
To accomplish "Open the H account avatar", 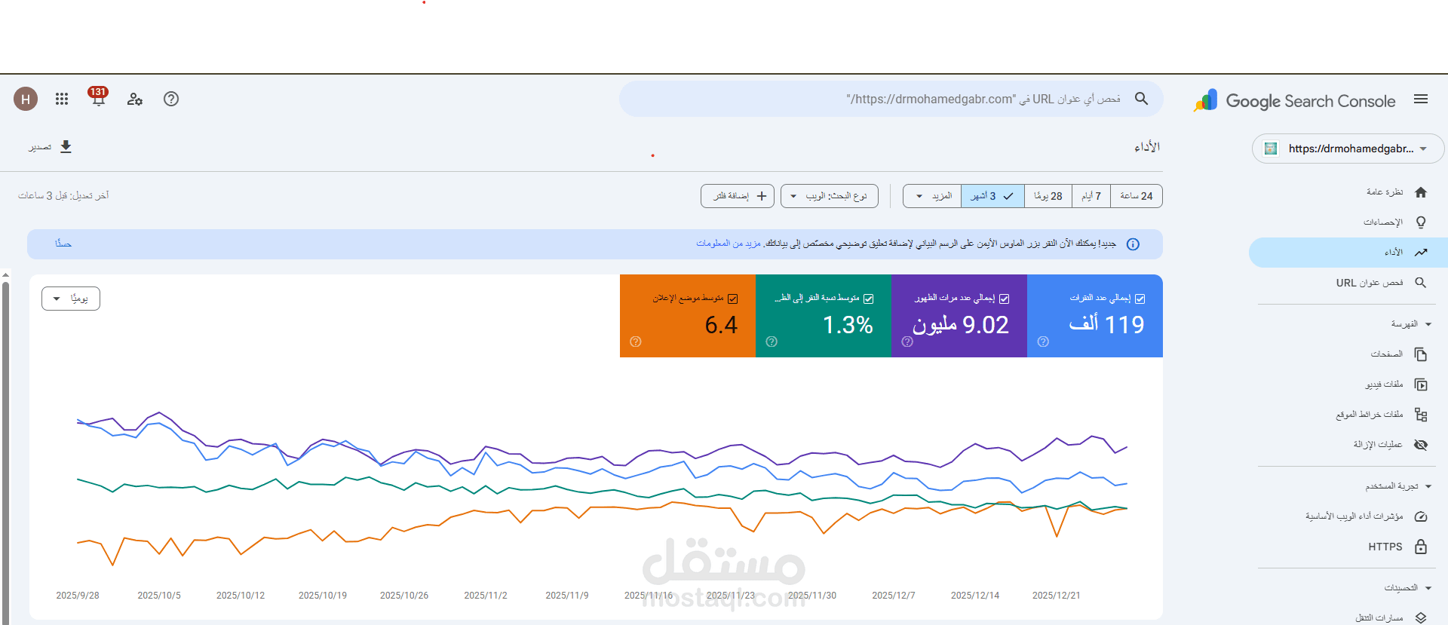I will 26,99.
